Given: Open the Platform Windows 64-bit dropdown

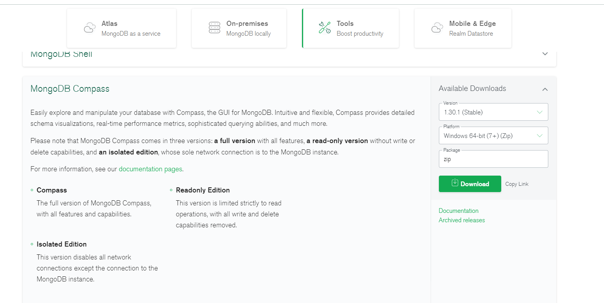Looking at the screenshot, I should [x=493, y=136].
